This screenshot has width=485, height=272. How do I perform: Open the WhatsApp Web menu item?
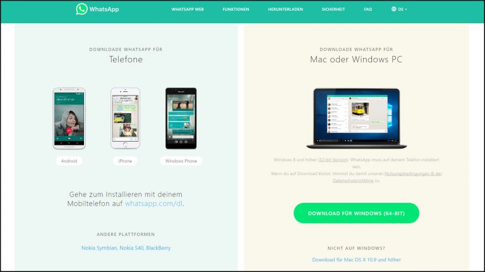(188, 9)
